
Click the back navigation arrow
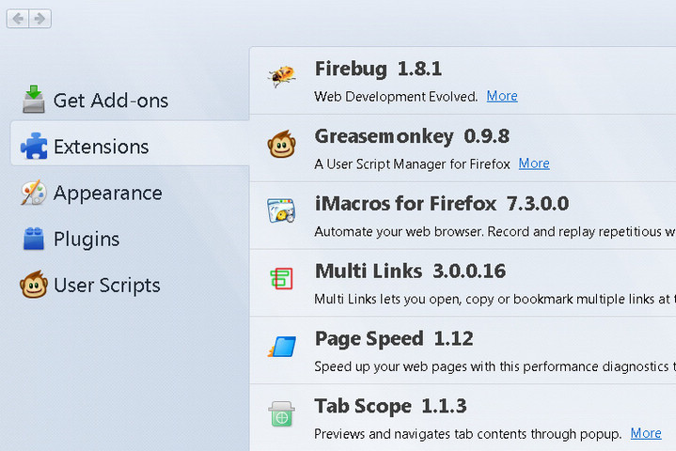coord(18,19)
